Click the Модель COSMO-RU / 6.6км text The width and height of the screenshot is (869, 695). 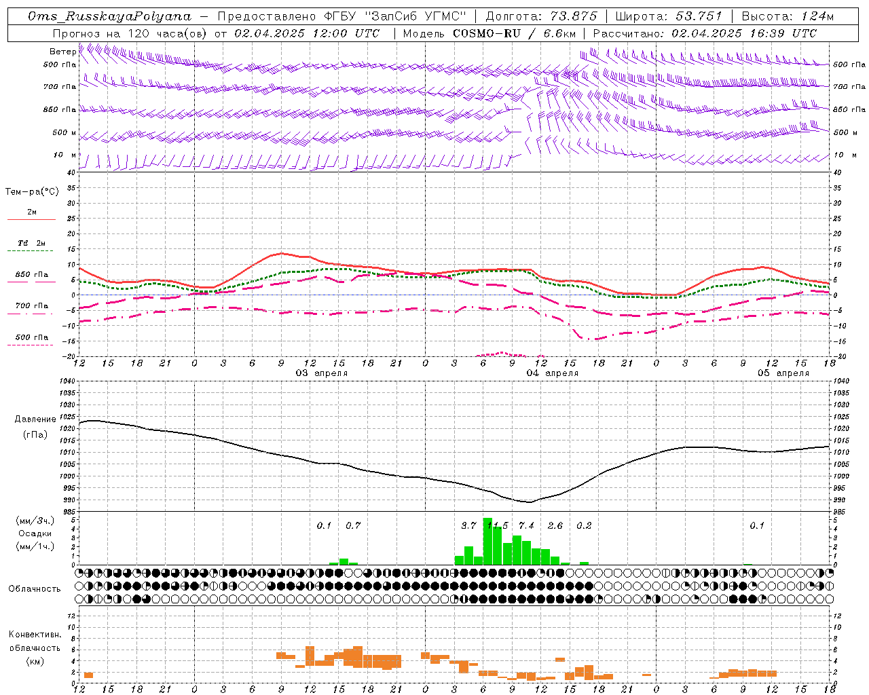point(489,33)
